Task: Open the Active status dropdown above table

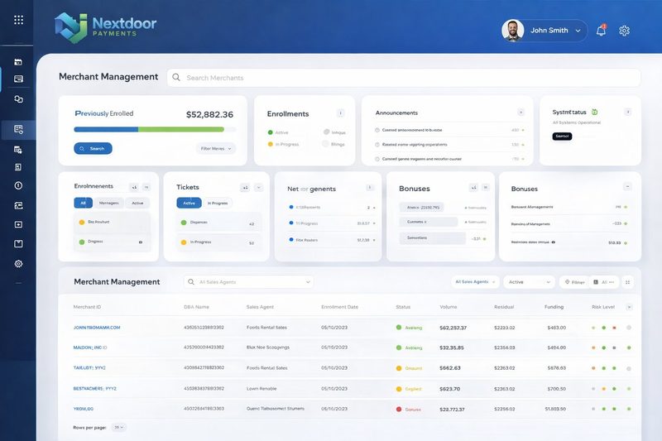Action: (529, 282)
